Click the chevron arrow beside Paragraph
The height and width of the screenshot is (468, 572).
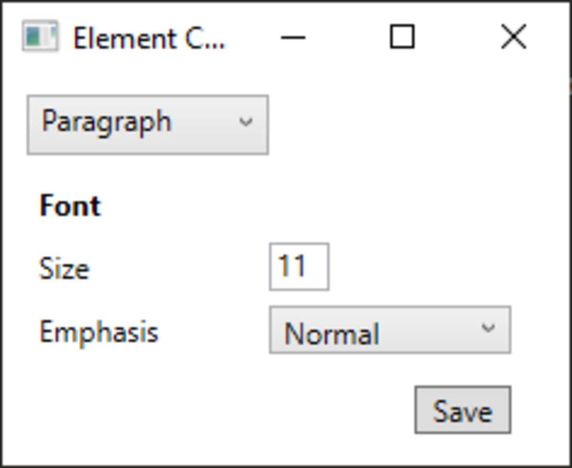coord(245,122)
